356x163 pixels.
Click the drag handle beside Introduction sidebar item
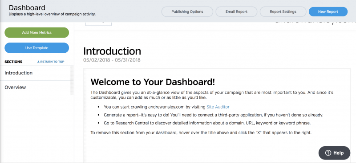pyautogui.click(x=72, y=73)
